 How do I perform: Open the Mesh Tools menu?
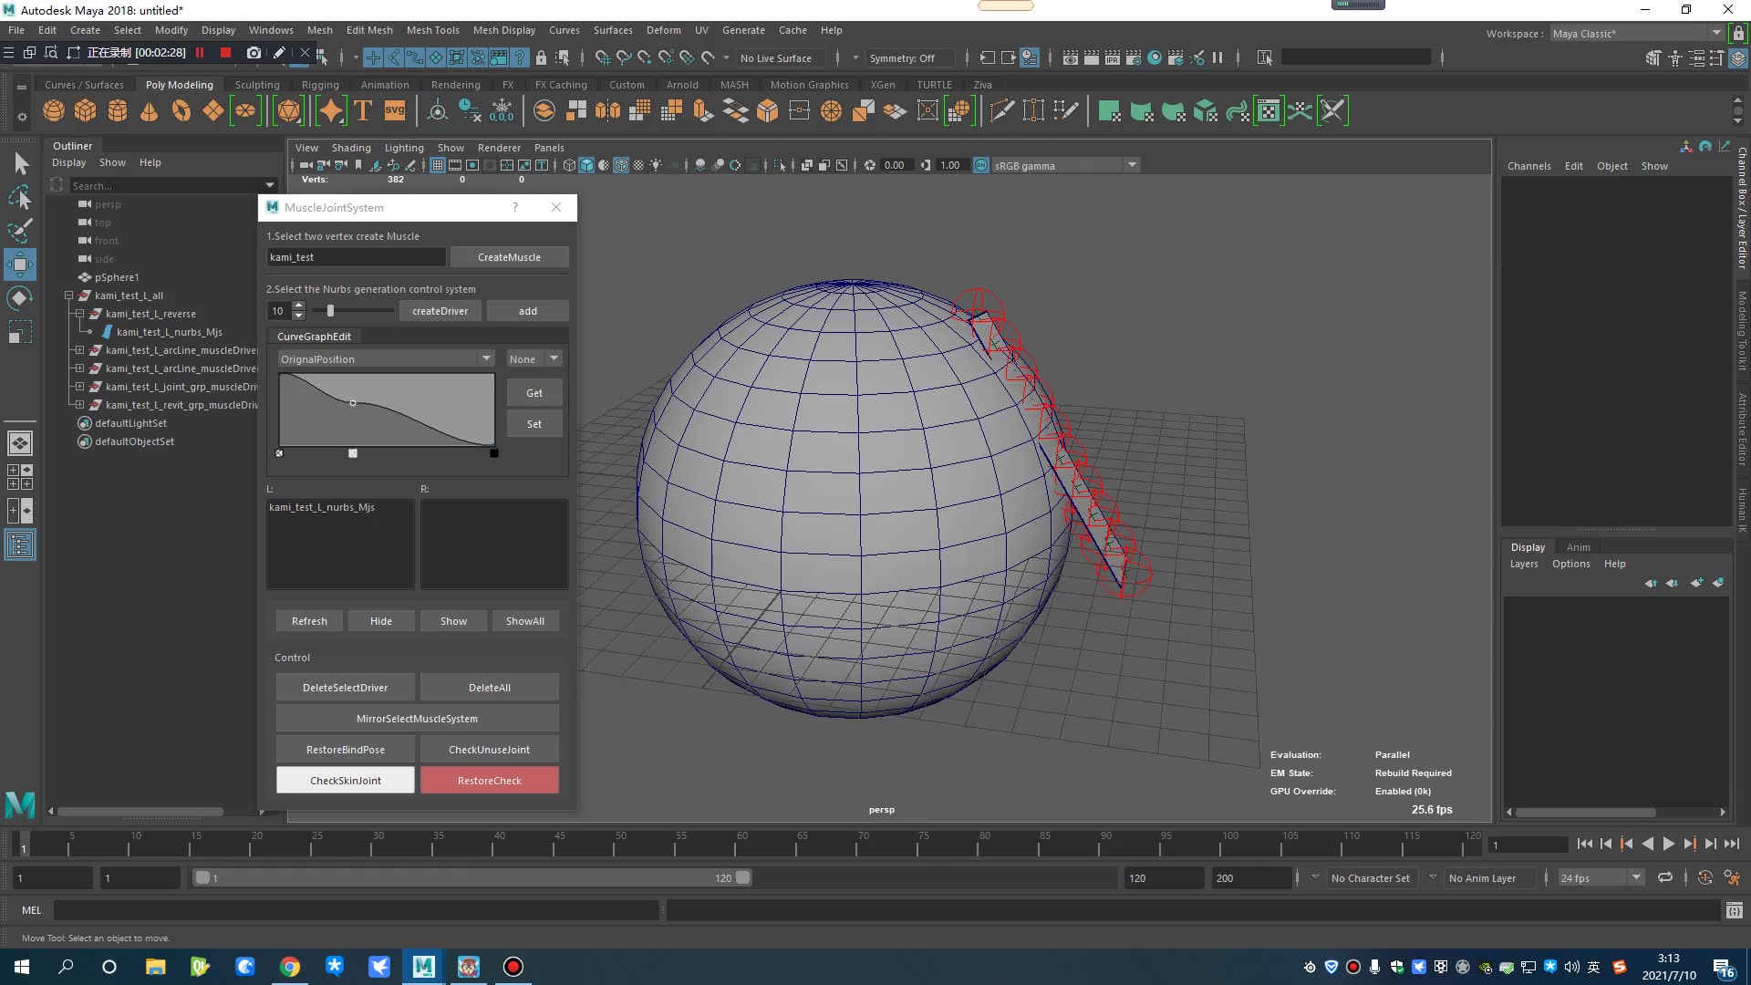click(432, 30)
